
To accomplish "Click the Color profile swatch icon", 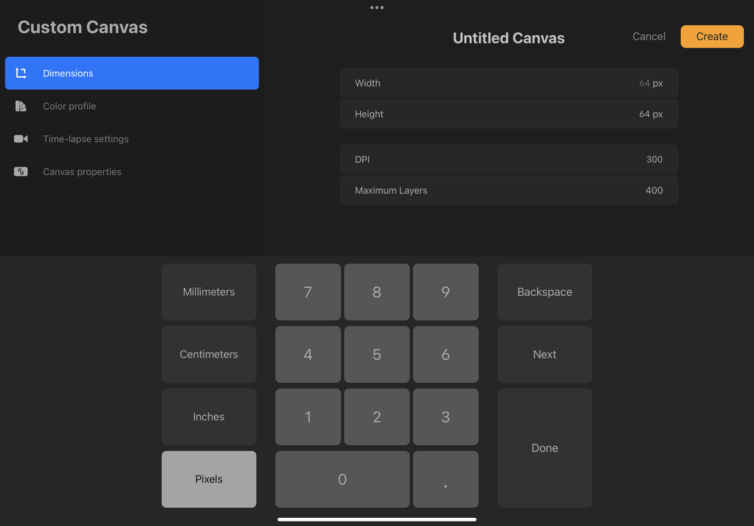I will [21, 106].
